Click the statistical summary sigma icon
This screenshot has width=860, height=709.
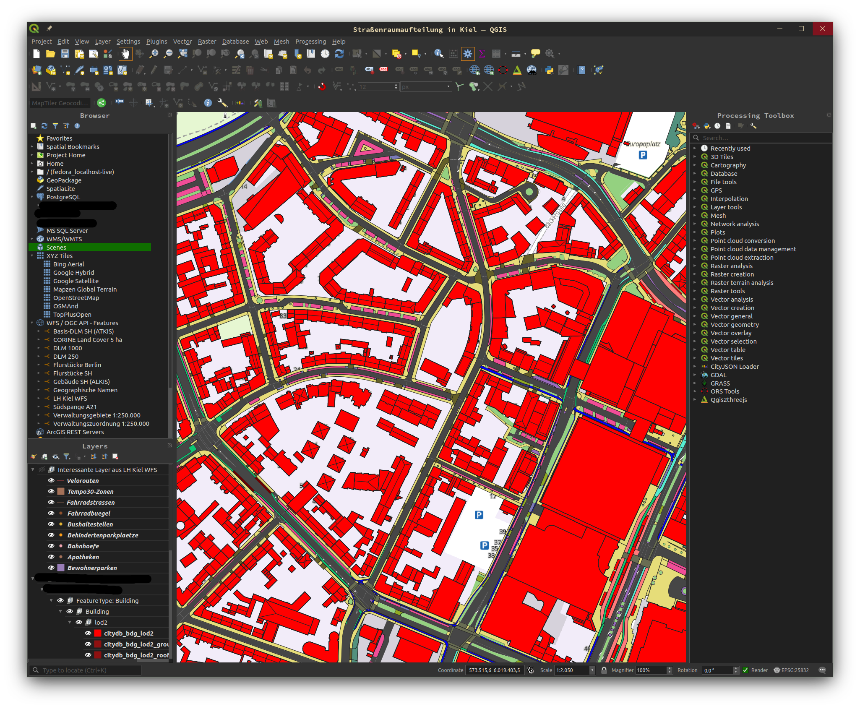coord(482,54)
